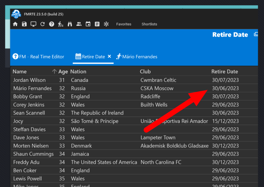Screen dimensions: 264x187
Task: Click the people group icon
Action: [79, 24]
